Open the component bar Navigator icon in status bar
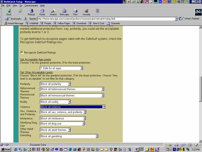 tap(170, 145)
